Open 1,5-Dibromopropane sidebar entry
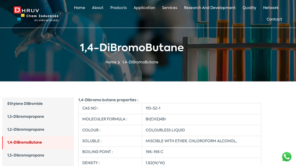 tap(26, 155)
